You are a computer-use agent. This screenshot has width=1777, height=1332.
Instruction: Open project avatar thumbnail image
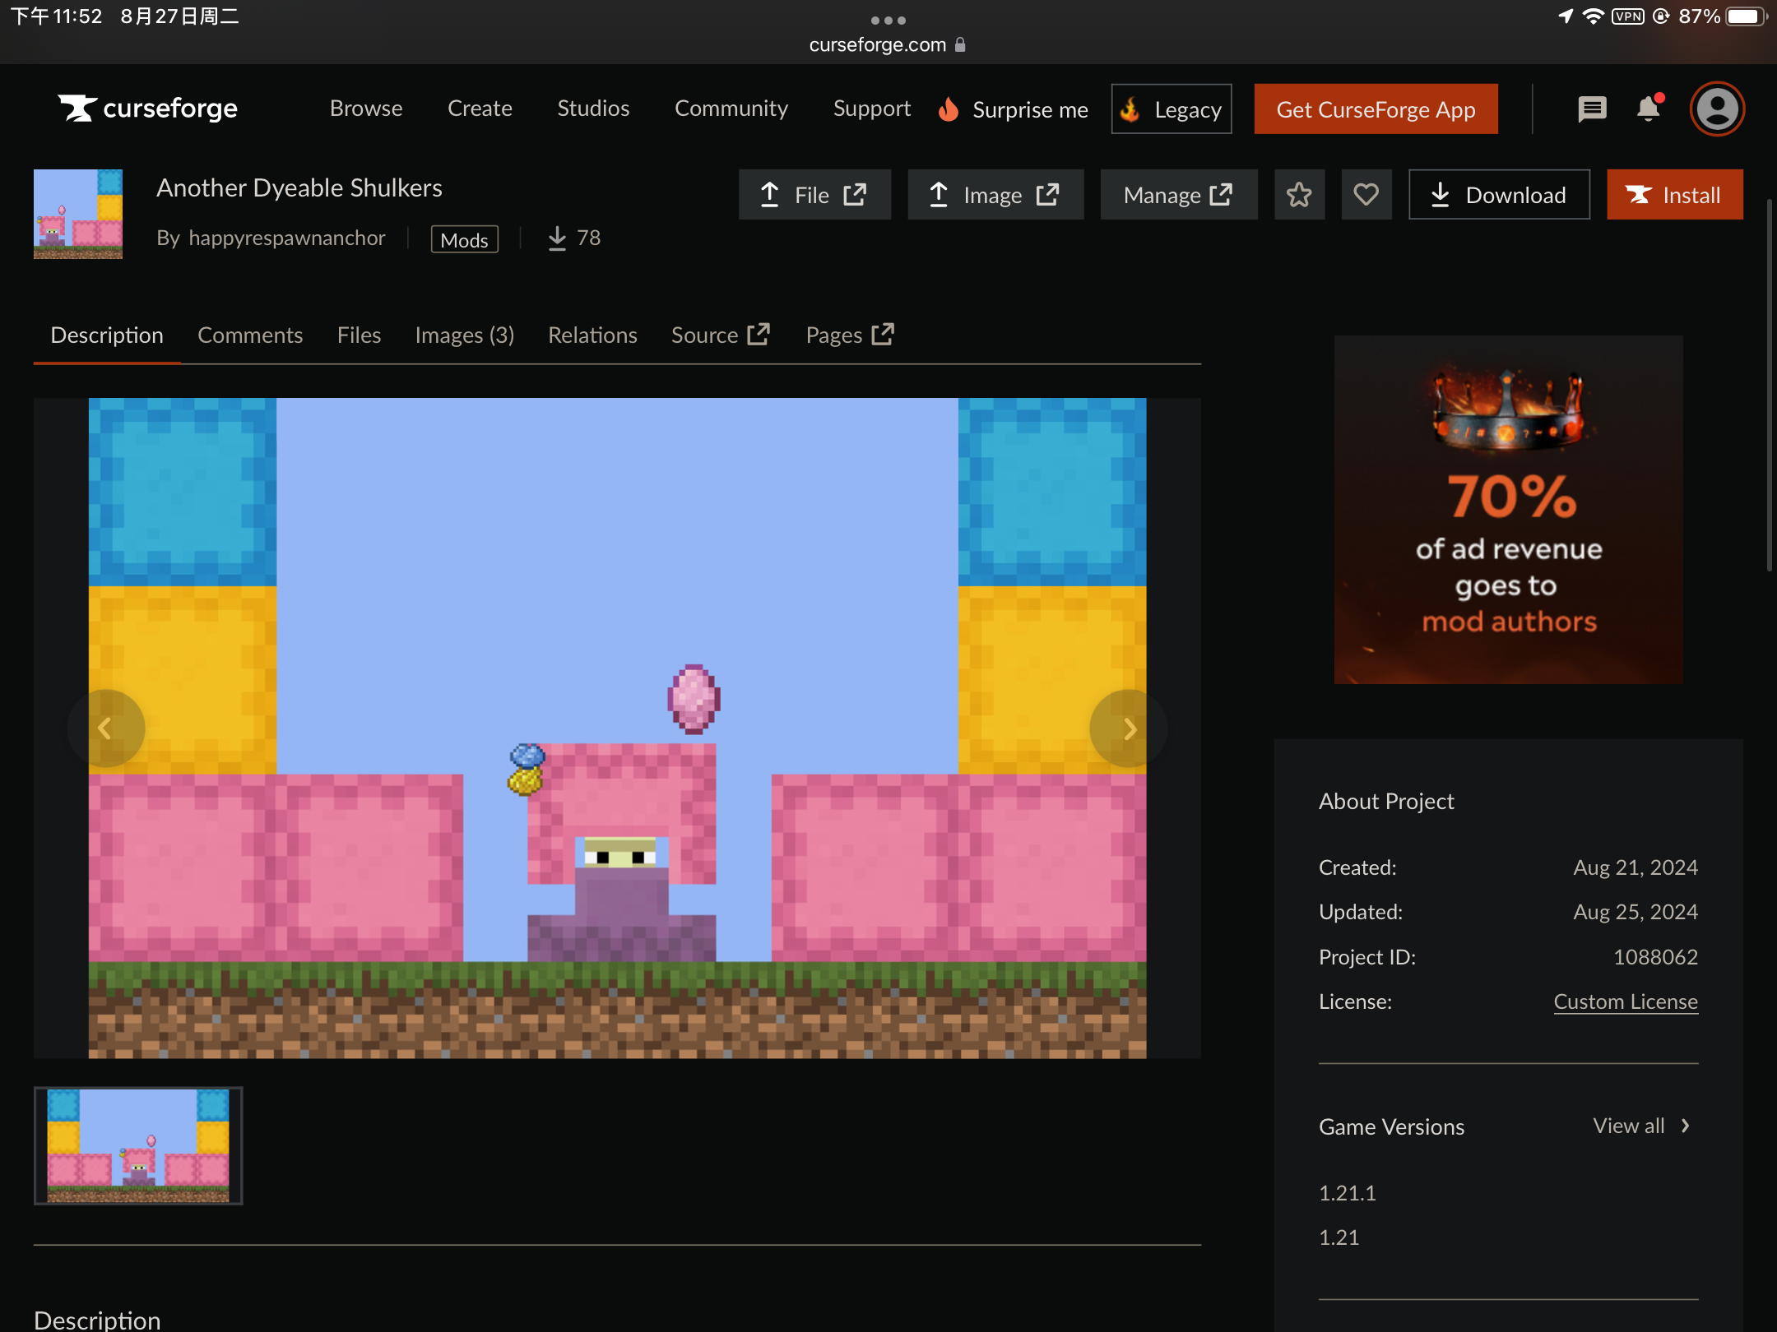(78, 214)
